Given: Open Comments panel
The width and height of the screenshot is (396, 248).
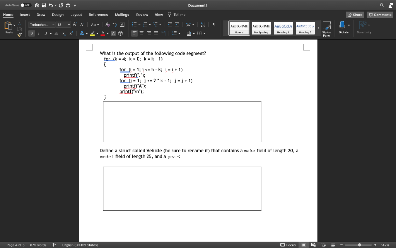Looking at the screenshot, I should pos(380,14).
